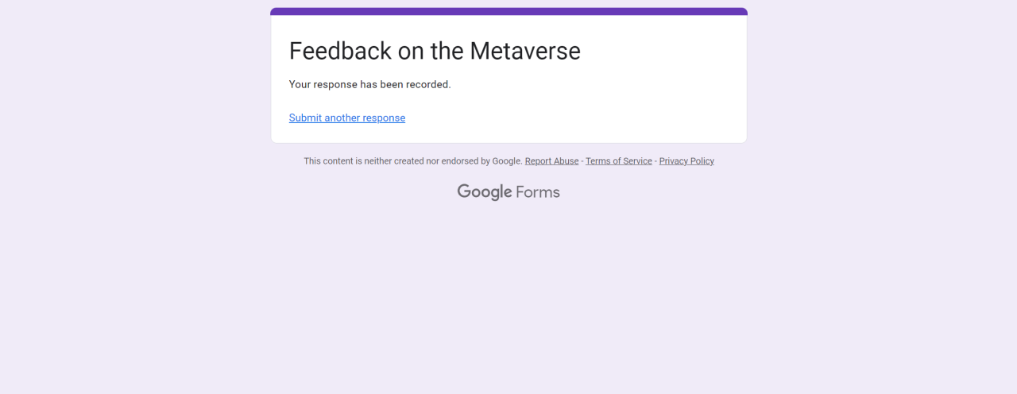
Task: Open the Privacy Policy link
Action: coord(686,161)
